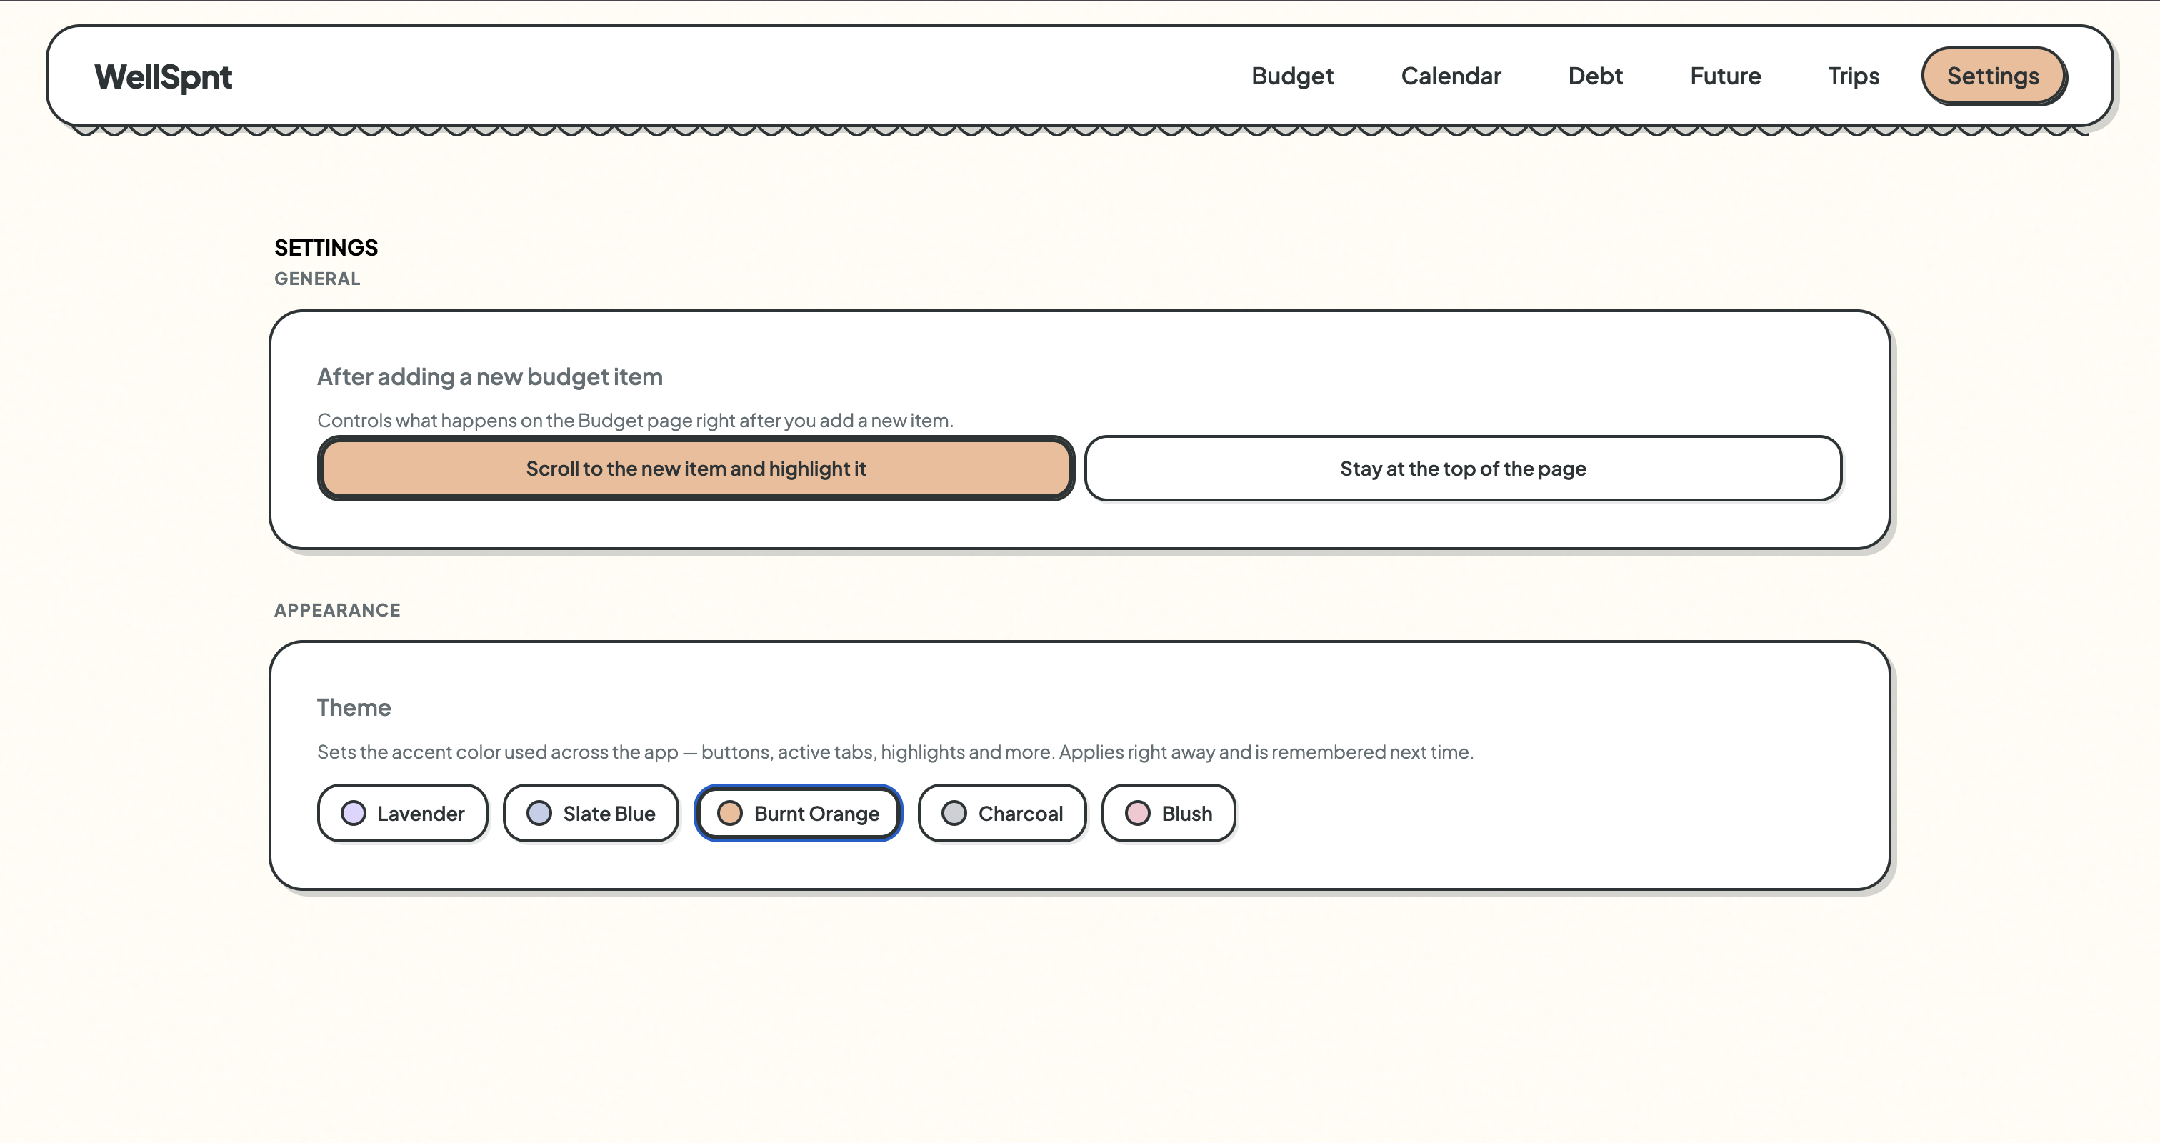
Task: Open the Future tab
Action: 1725,76
